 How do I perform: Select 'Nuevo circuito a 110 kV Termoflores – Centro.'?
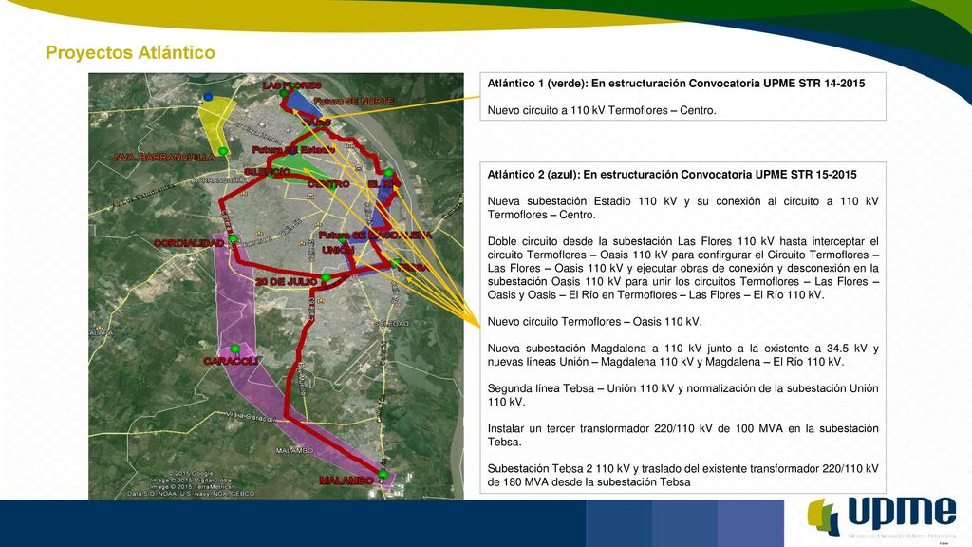(x=601, y=110)
